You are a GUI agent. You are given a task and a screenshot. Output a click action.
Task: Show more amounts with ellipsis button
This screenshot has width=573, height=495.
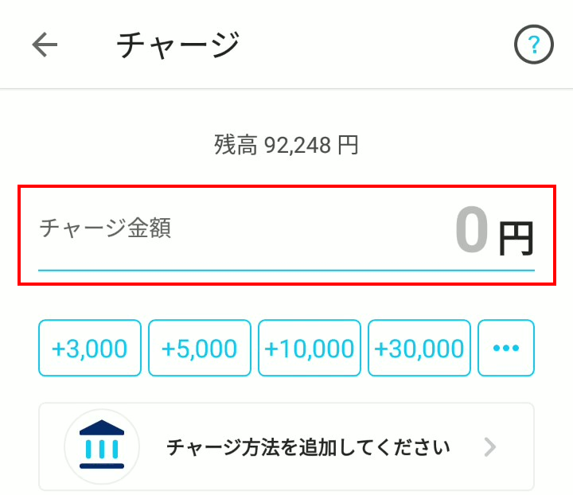505,348
